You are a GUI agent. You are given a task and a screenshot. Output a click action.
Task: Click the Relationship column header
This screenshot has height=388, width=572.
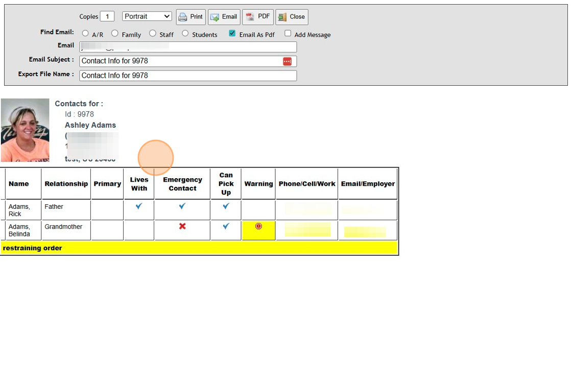[66, 184]
